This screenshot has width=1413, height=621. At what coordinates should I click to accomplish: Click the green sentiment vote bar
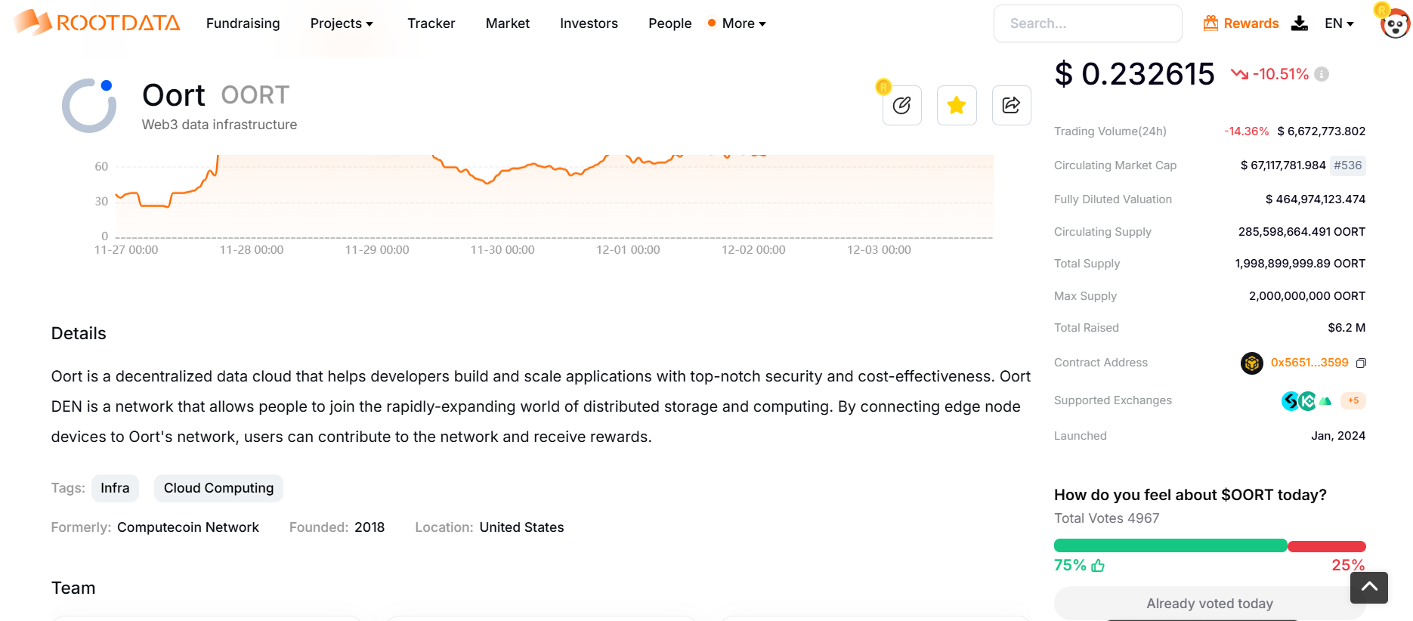(x=1170, y=546)
